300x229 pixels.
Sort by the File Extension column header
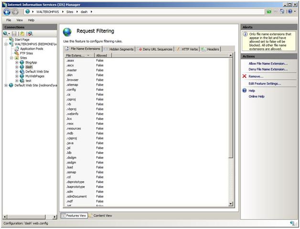79,55
